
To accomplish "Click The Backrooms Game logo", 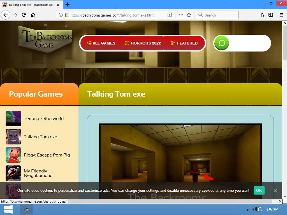I will click(x=45, y=39).
